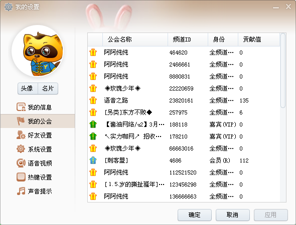Sort by 频道ID column header
This screenshot has width=296, height=225.
click(188, 39)
